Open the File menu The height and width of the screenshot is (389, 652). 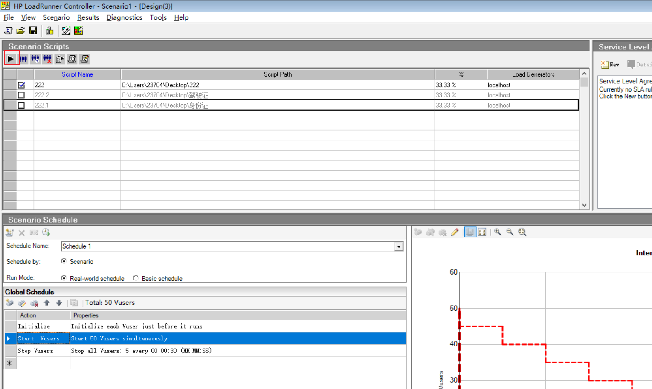coord(9,17)
